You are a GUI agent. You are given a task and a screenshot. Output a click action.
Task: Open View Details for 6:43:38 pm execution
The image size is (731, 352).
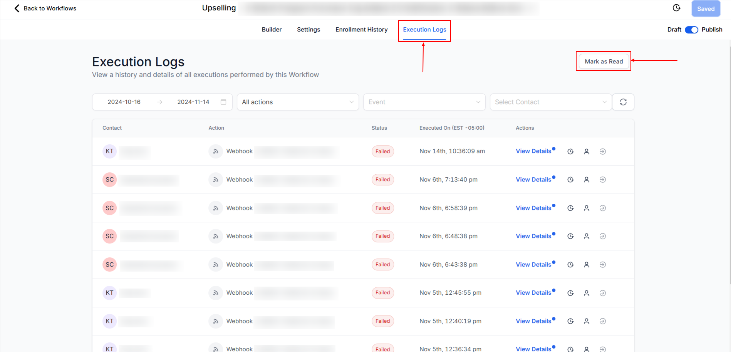[x=533, y=265]
